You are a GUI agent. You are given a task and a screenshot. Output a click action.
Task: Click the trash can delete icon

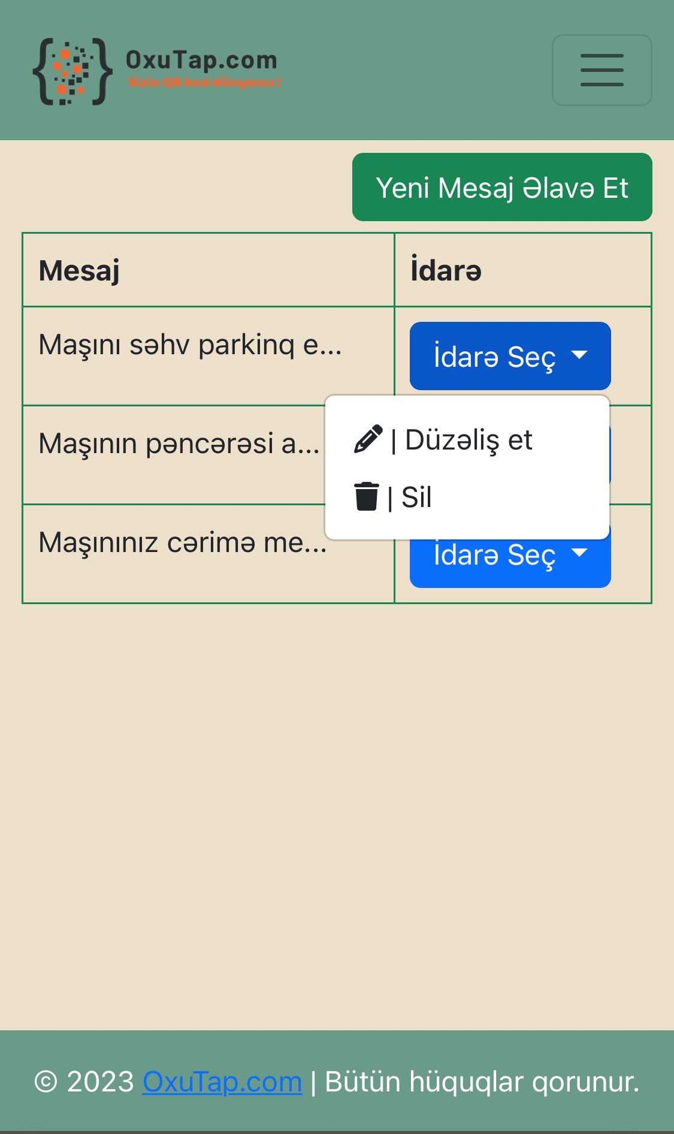tap(366, 496)
